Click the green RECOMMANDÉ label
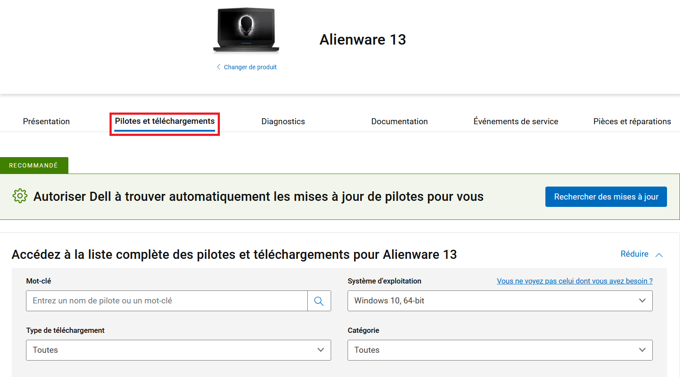This screenshot has width=680, height=377. (x=34, y=165)
